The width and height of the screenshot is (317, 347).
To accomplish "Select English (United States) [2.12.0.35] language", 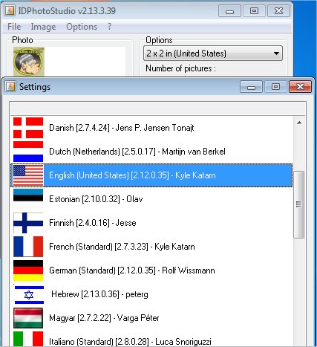I will [151, 175].
